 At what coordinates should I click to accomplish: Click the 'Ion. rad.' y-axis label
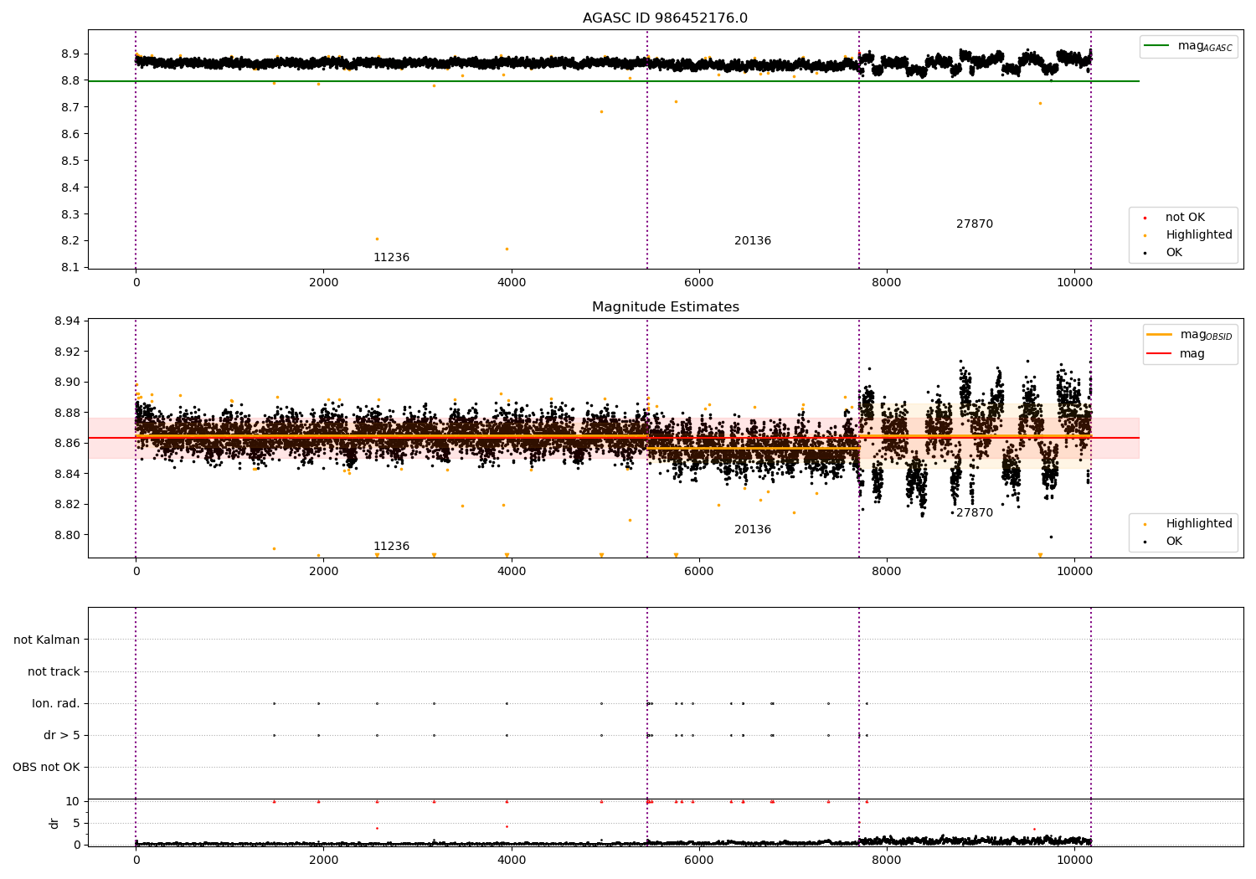coord(56,703)
